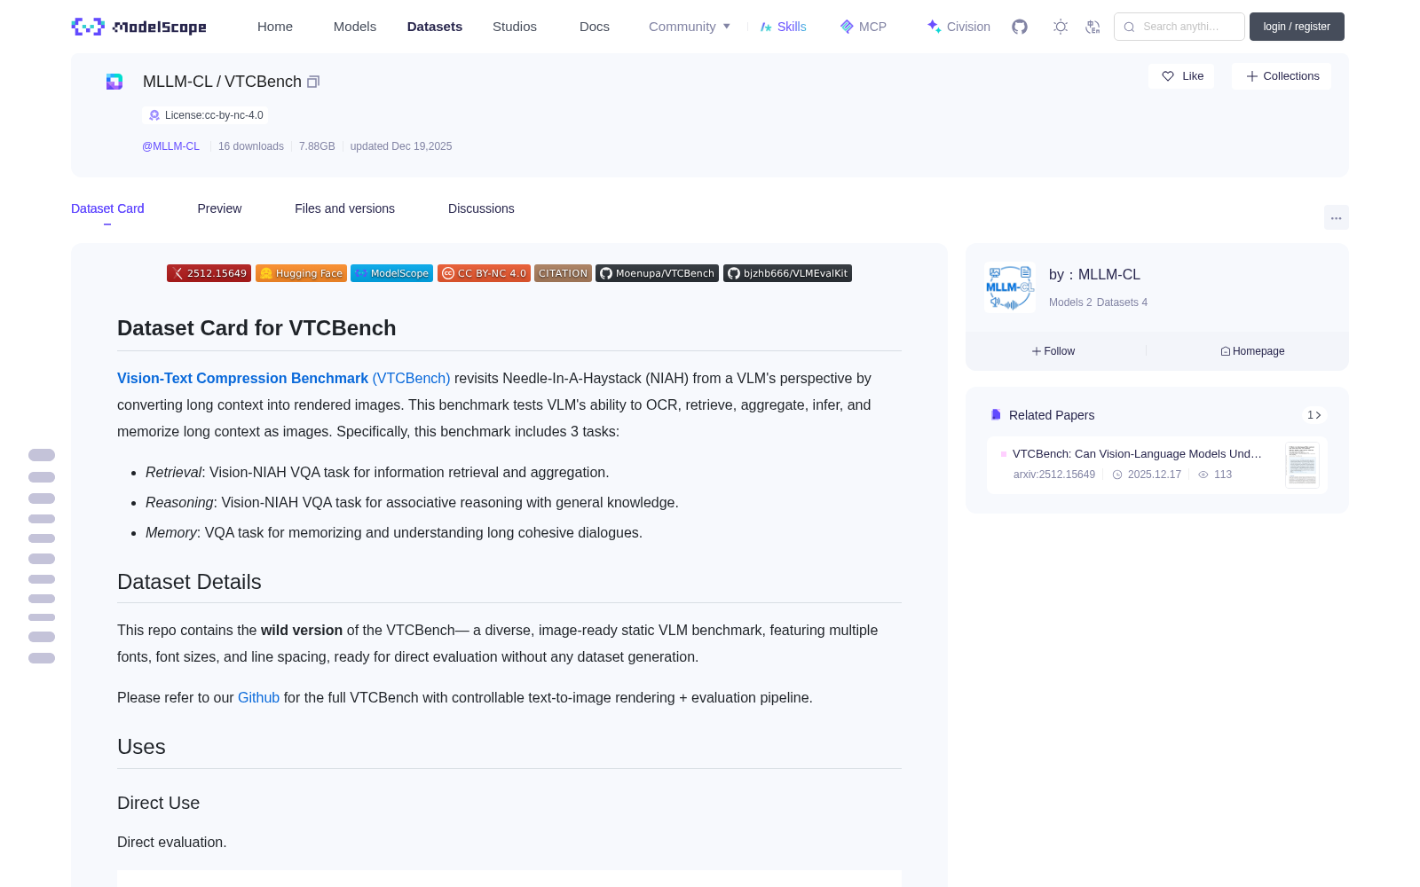Copy the dataset name MLLM-CL/VTCBench

(313, 82)
